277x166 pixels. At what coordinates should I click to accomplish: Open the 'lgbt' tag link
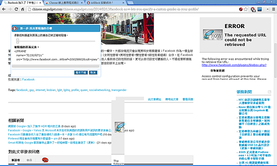[x=60, y=90]
